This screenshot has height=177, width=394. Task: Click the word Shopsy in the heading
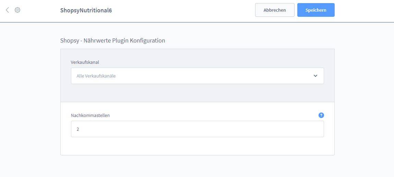click(70, 40)
